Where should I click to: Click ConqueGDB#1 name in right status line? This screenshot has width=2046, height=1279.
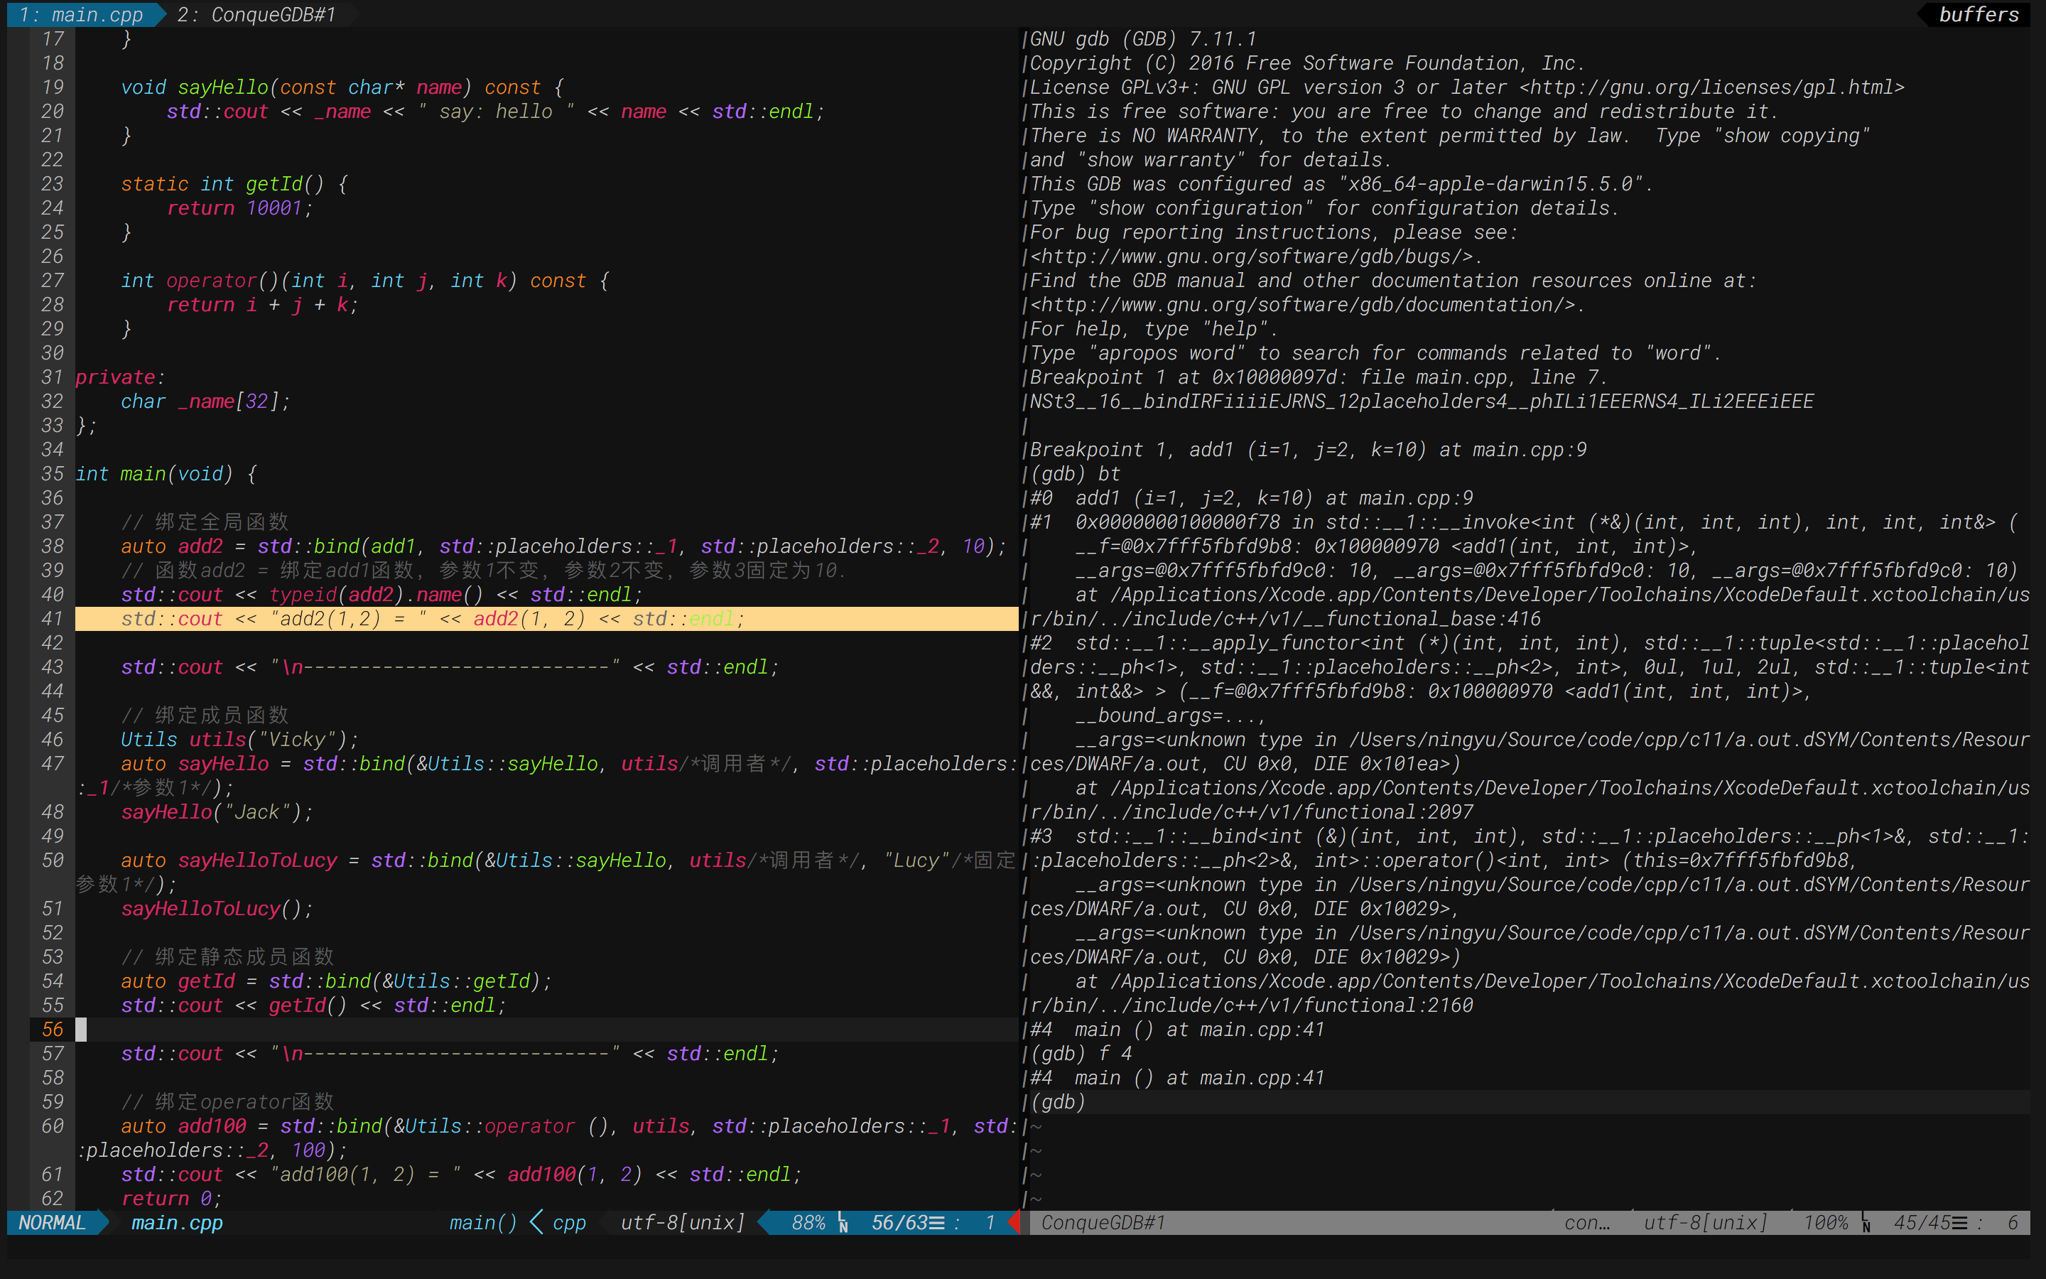pyautogui.click(x=1103, y=1222)
